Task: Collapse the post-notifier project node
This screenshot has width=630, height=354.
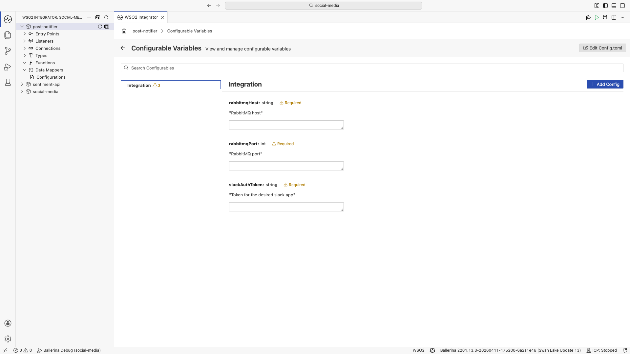Action: (22, 27)
